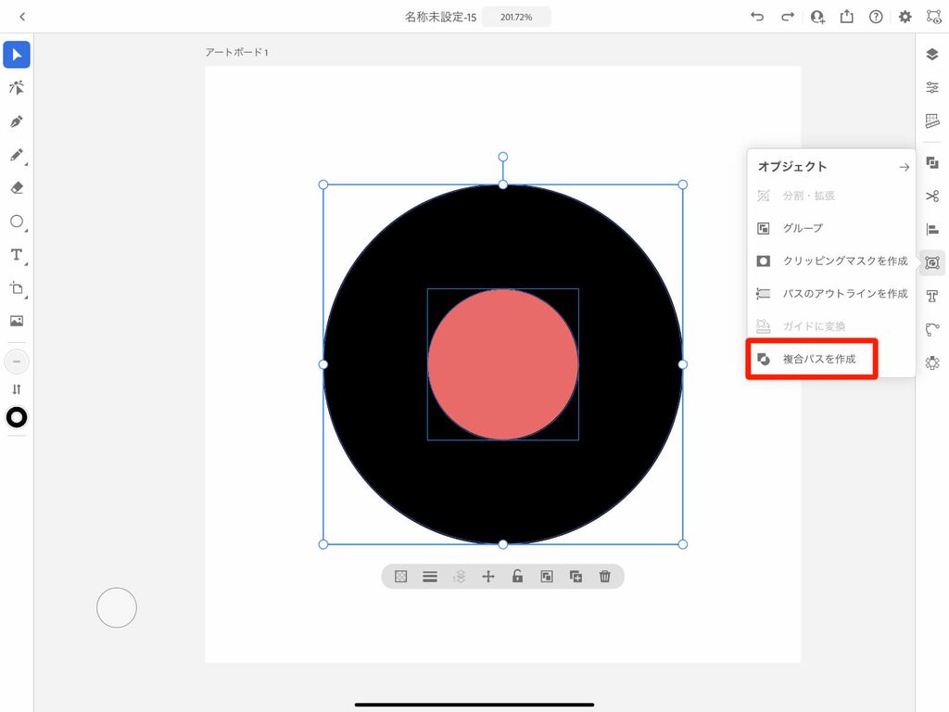Click the move cross icon in context bar
The width and height of the screenshot is (949, 712).
[x=487, y=577]
